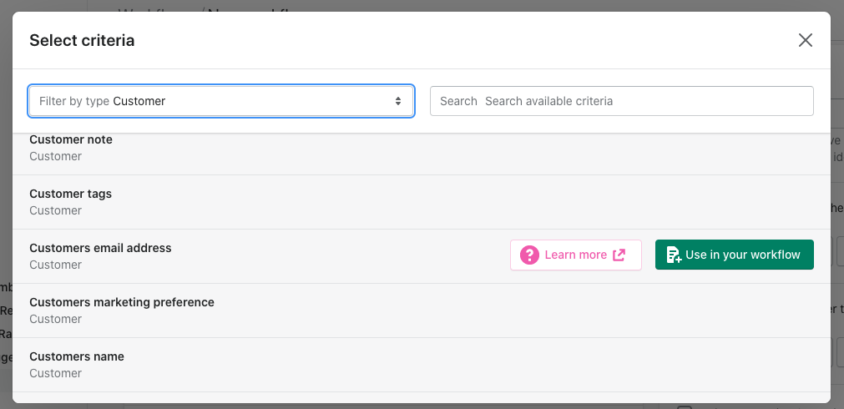This screenshot has width=844, height=409.
Task: Click the document-plus icon on green button
Action: 674,255
